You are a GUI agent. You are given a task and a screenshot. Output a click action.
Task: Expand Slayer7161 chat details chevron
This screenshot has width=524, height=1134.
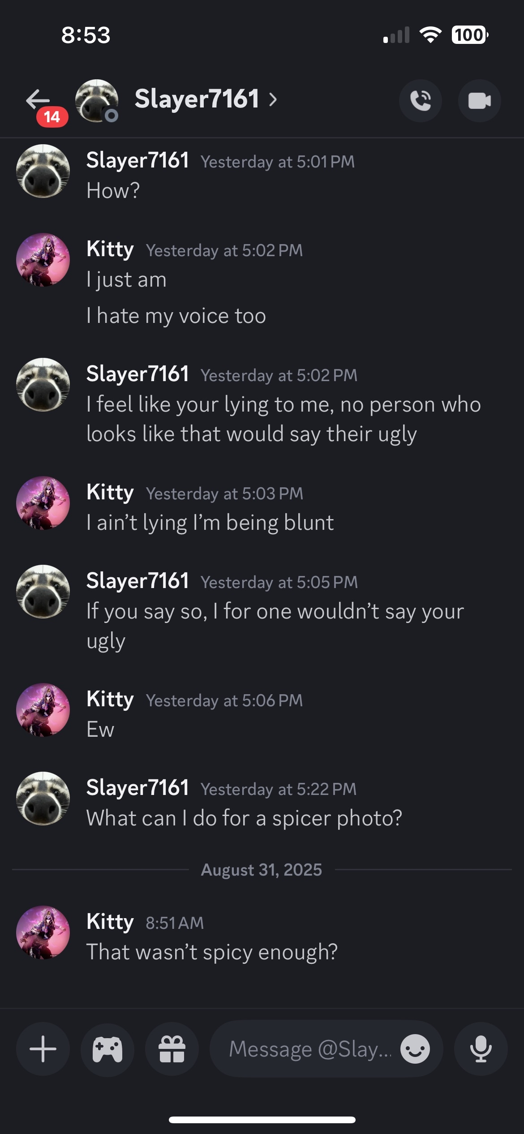(273, 99)
